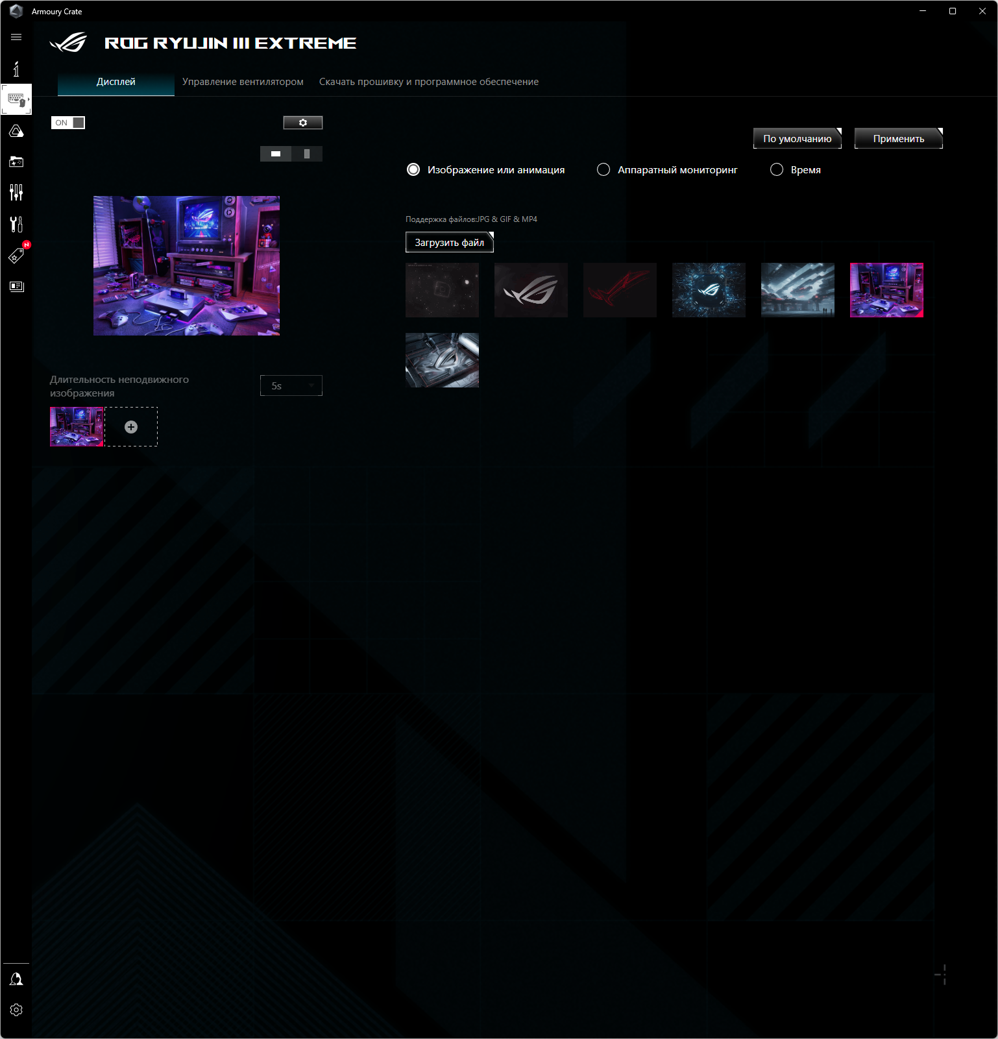Select the retro room playlist slot thumbnail
The width and height of the screenshot is (998, 1039).
point(77,427)
